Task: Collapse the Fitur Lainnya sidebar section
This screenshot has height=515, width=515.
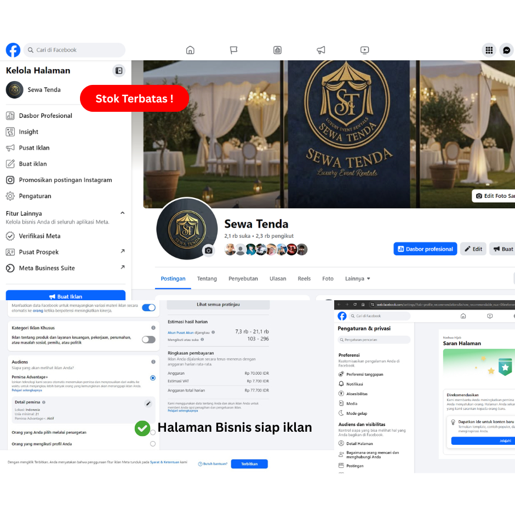Action: [x=124, y=213]
